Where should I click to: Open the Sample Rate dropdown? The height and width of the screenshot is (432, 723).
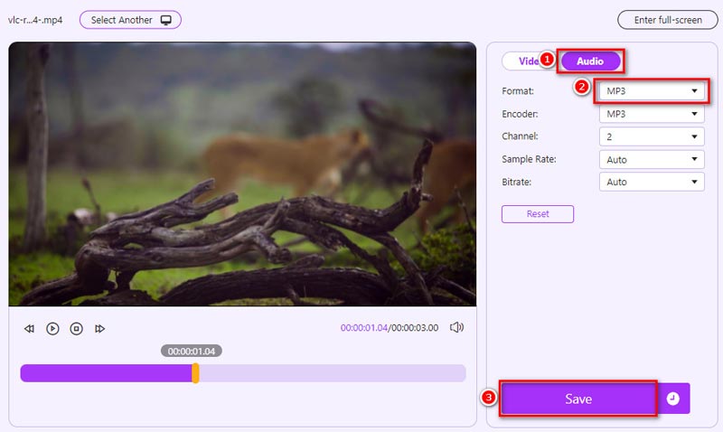pos(652,160)
